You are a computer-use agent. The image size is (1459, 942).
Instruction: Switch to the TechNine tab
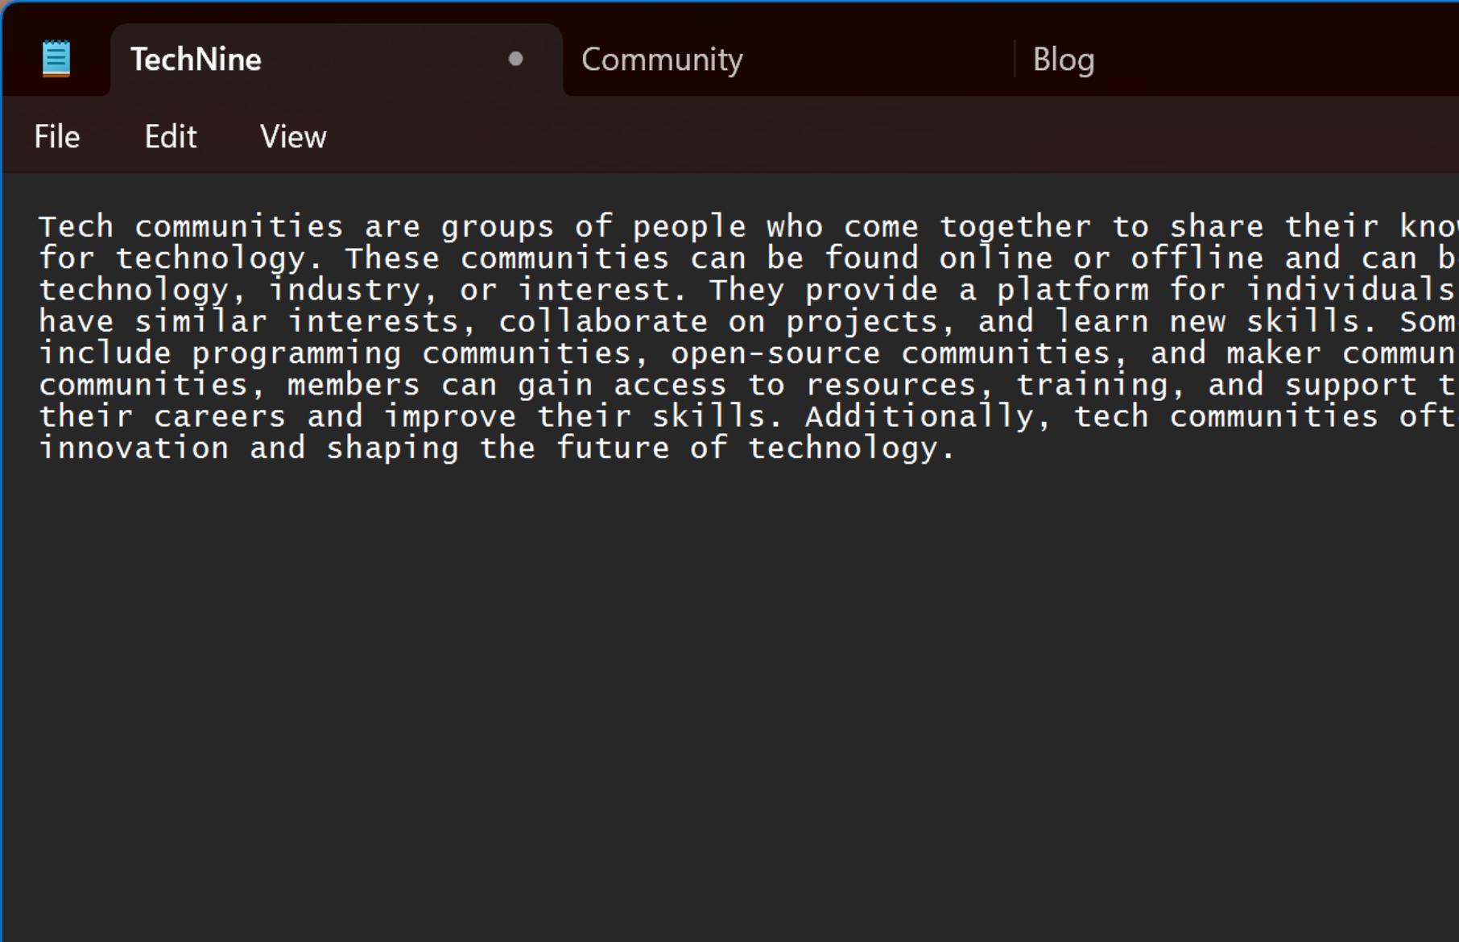(x=196, y=60)
